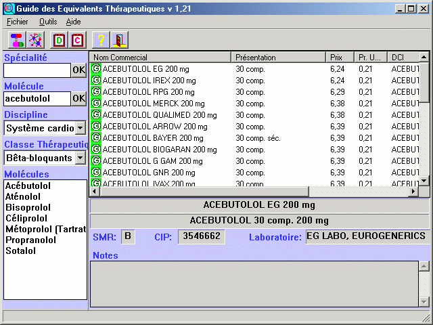The image size is (433, 325).
Task: Click OK button next to Molécule field
Action: pos(79,98)
